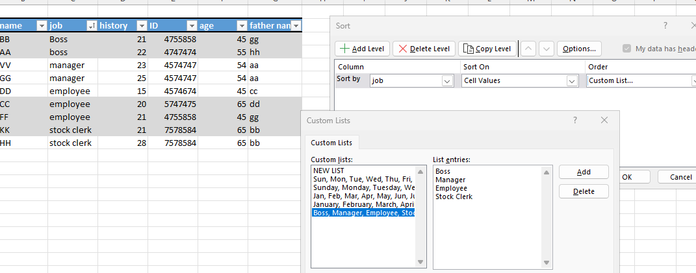This screenshot has width=696, height=273.
Task: Select father name cell 'cc'
Action: 275,91
